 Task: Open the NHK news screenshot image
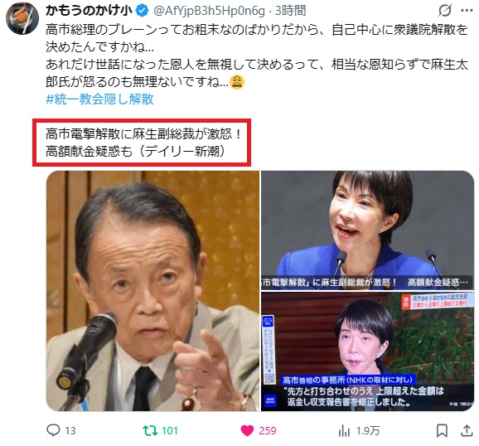pyautogui.click(x=367, y=351)
